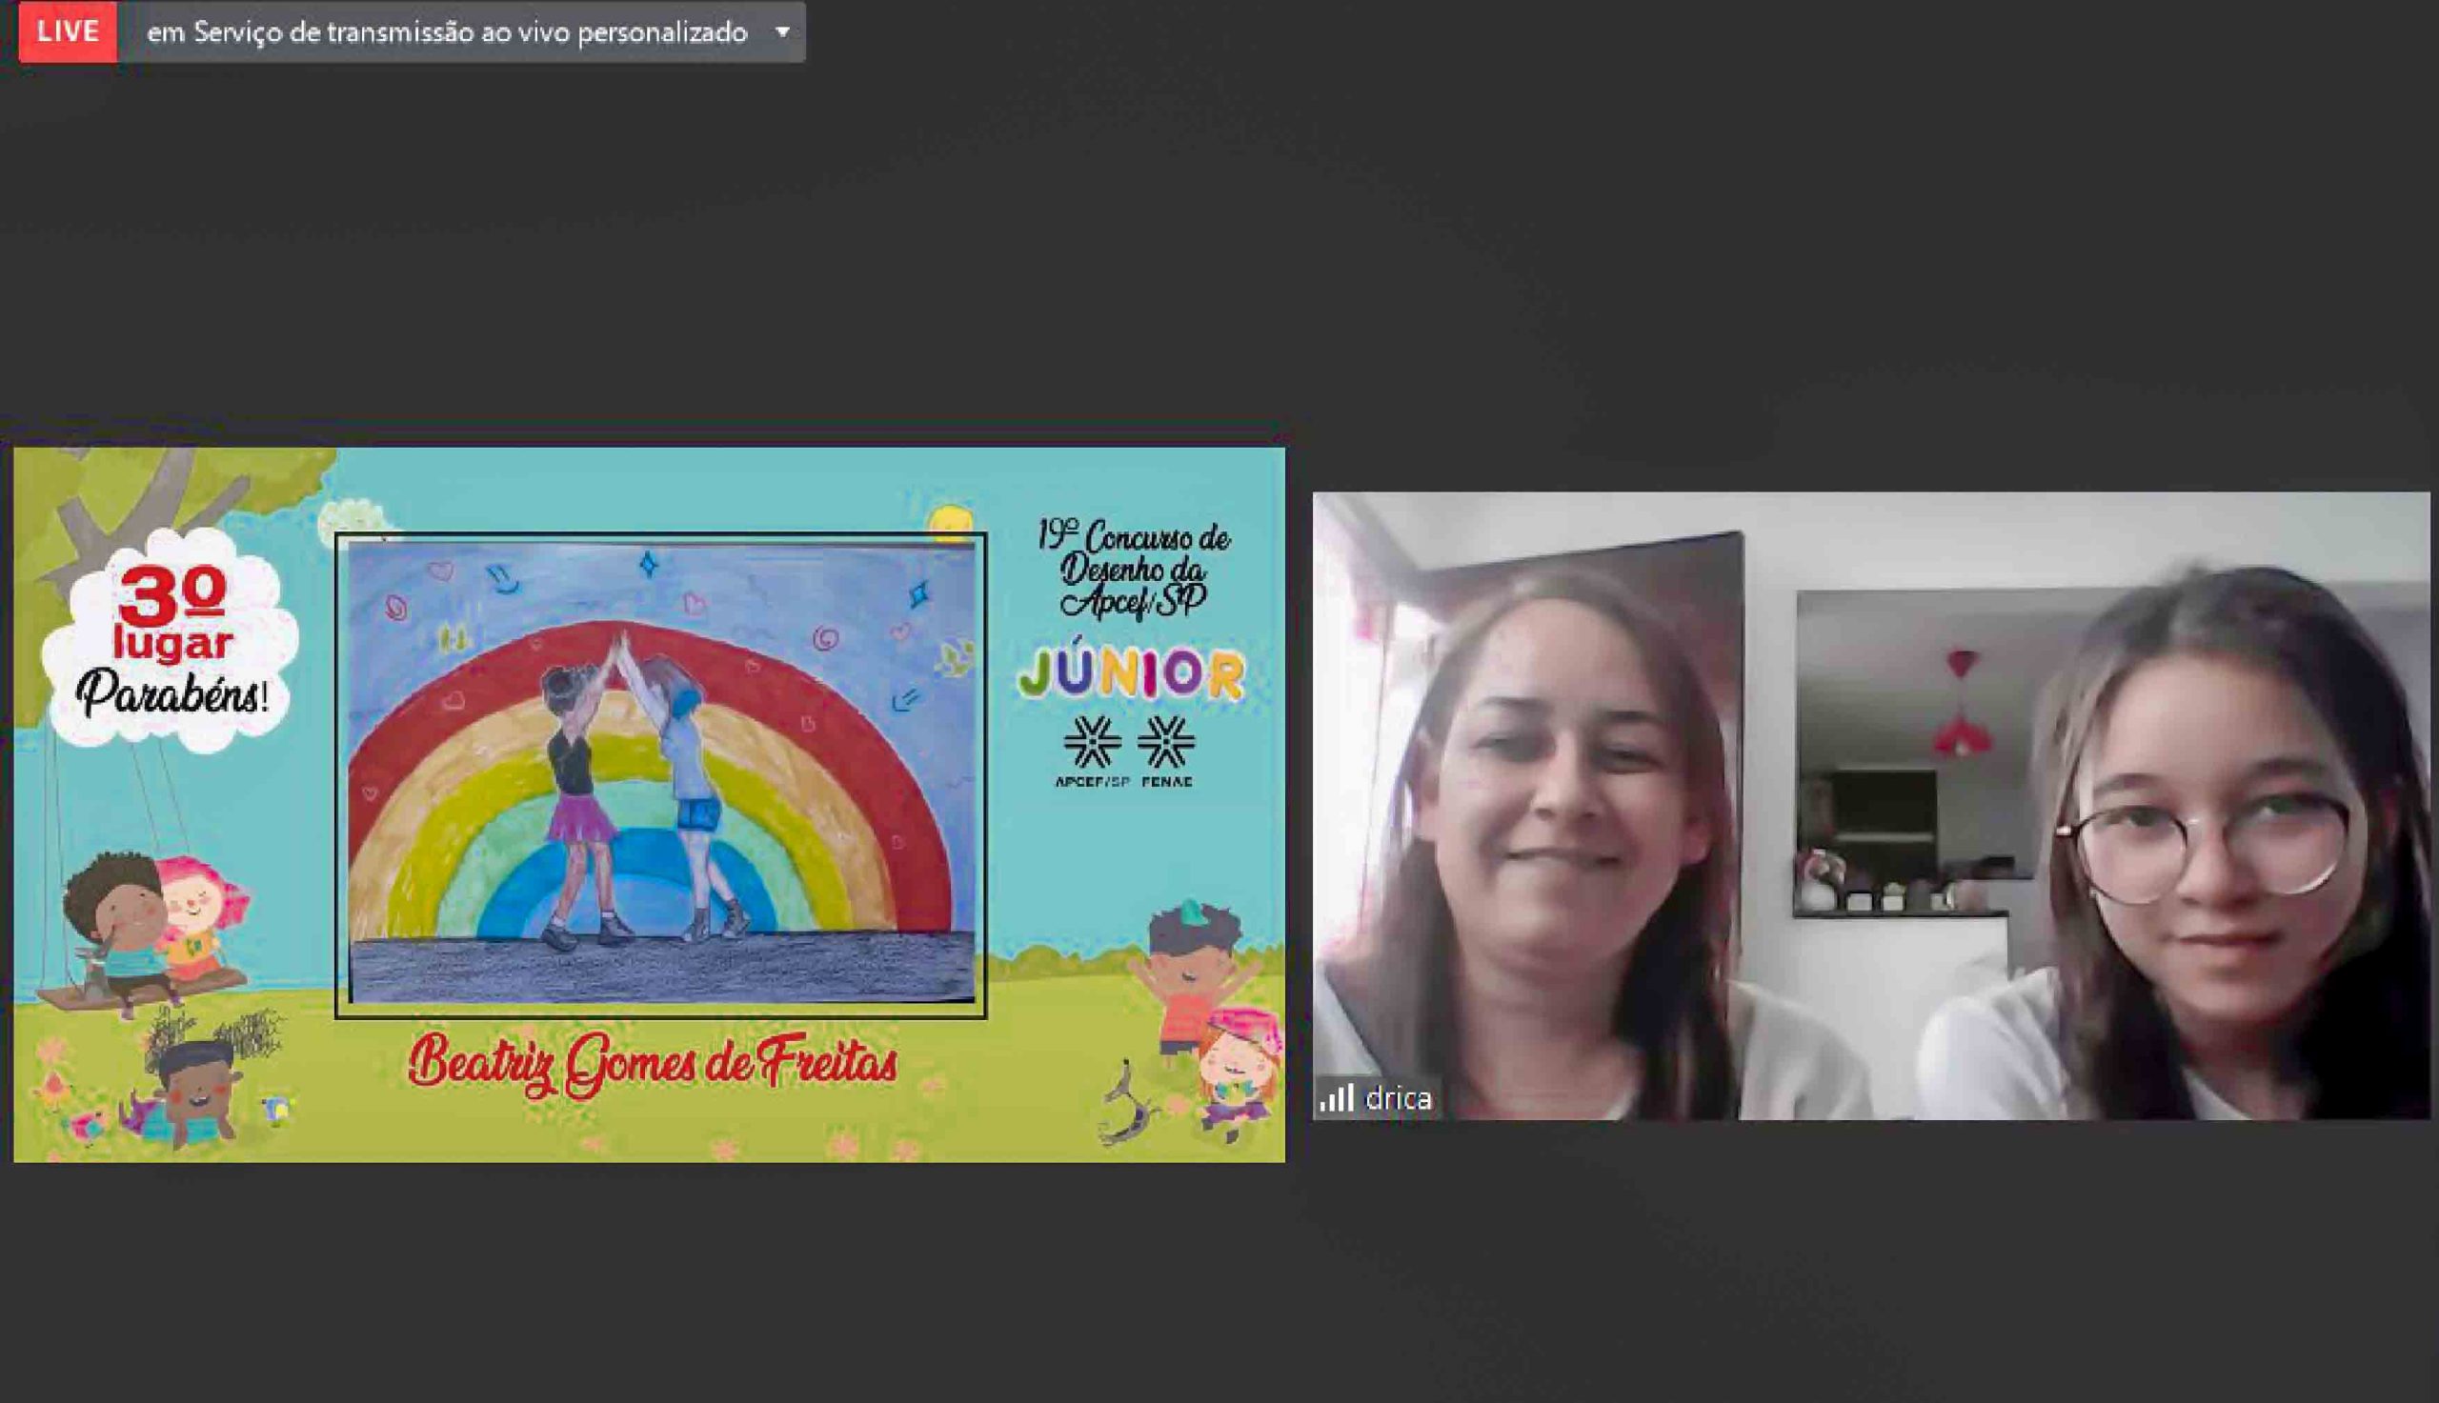Select the drica participant video tile
This screenshot has height=1403, width=2439.
tap(1869, 806)
